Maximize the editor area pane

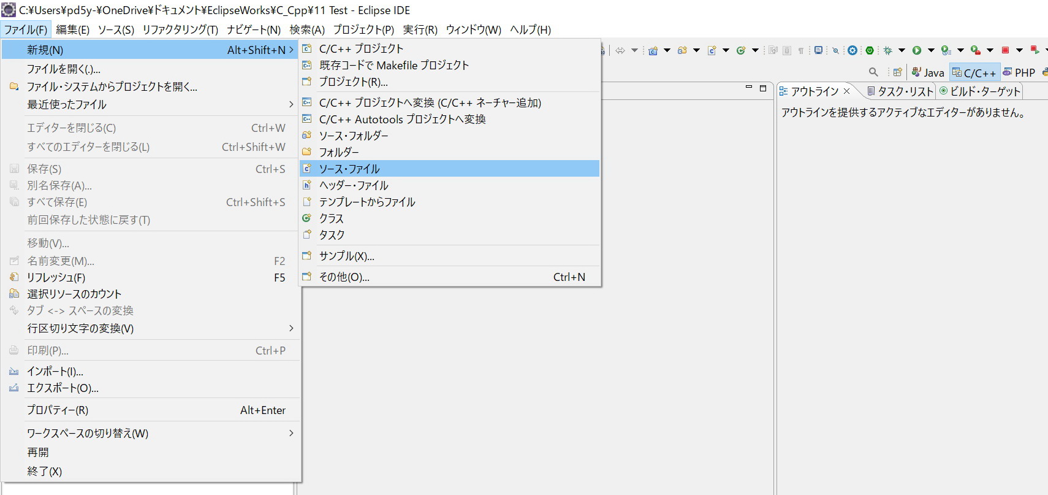click(763, 88)
